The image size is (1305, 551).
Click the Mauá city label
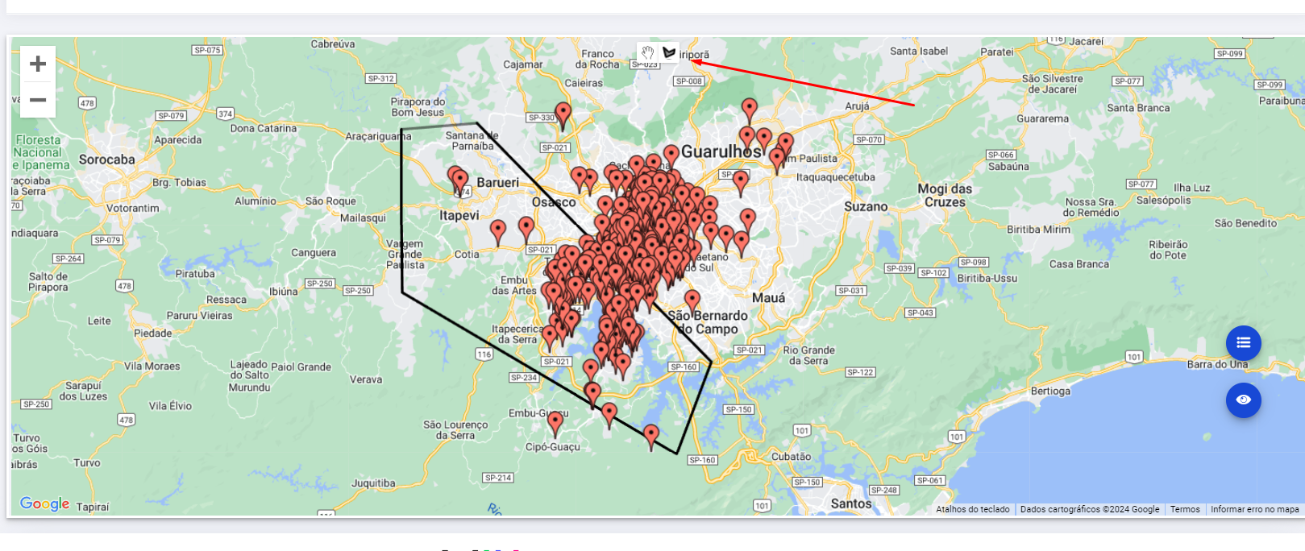click(x=768, y=298)
